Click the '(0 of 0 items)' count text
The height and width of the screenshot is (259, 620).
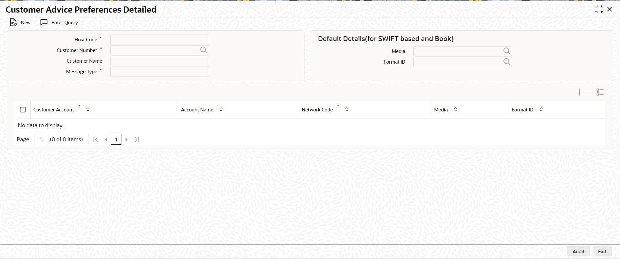coord(67,139)
